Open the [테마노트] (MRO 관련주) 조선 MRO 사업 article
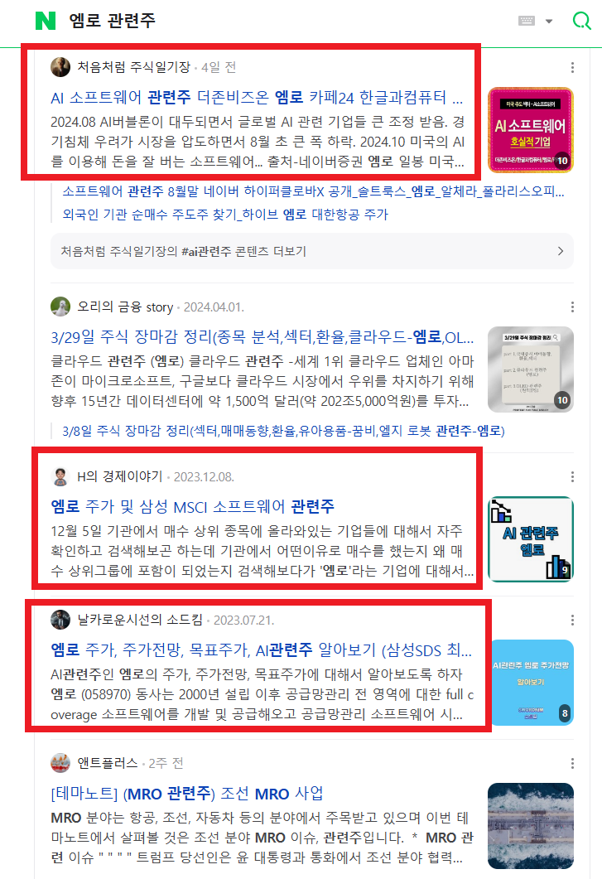 pos(186,794)
